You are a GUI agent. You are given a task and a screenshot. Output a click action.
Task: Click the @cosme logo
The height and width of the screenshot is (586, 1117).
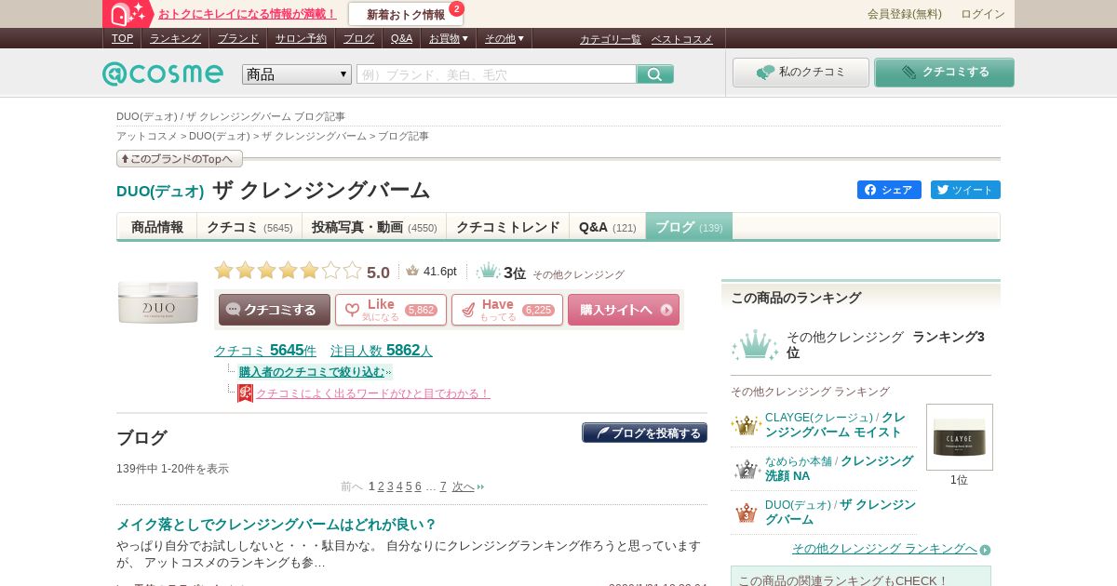(163, 73)
